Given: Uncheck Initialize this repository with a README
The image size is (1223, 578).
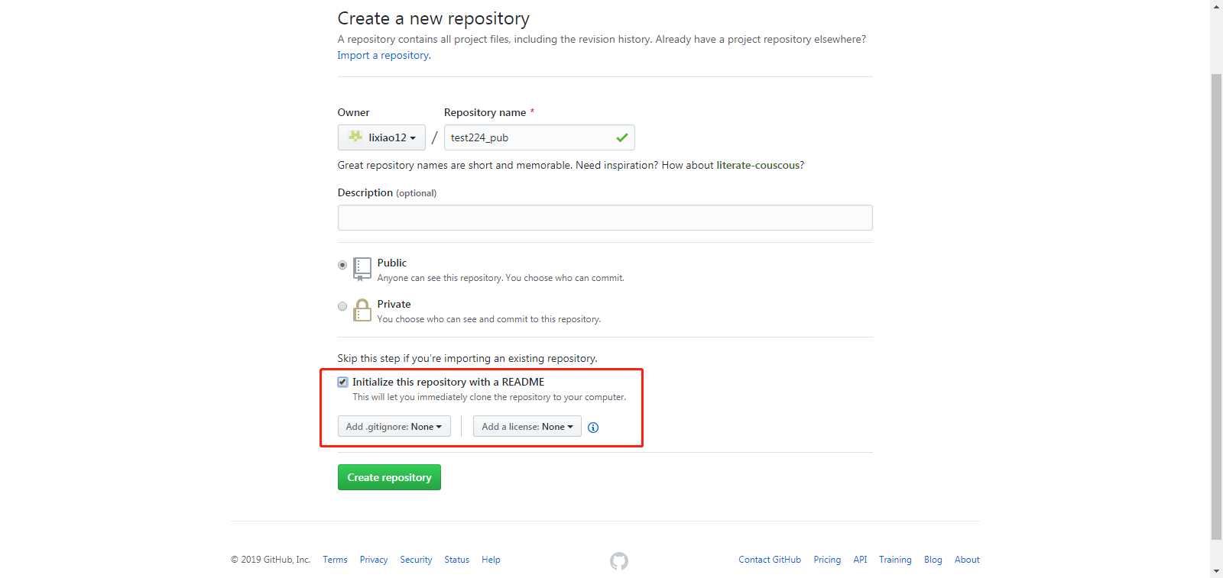Looking at the screenshot, I should point(342,382).
